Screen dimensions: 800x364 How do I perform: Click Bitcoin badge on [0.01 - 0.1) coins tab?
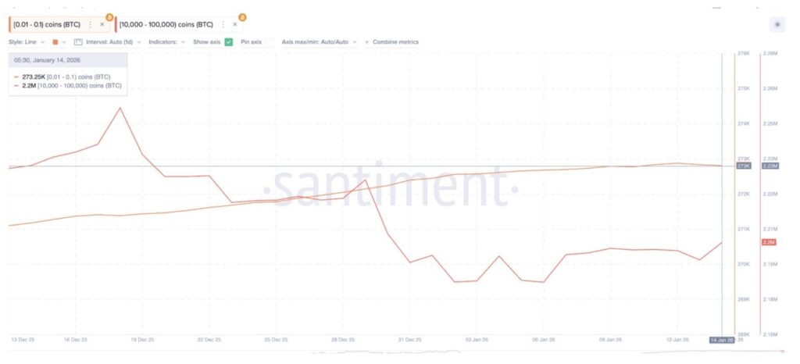tap(109, 16)
